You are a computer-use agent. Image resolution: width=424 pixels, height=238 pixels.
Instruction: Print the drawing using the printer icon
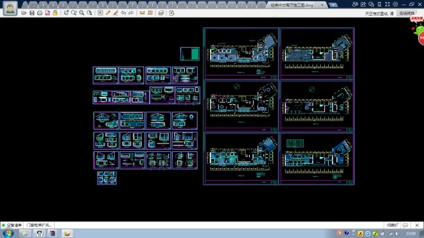click(40, 13)
